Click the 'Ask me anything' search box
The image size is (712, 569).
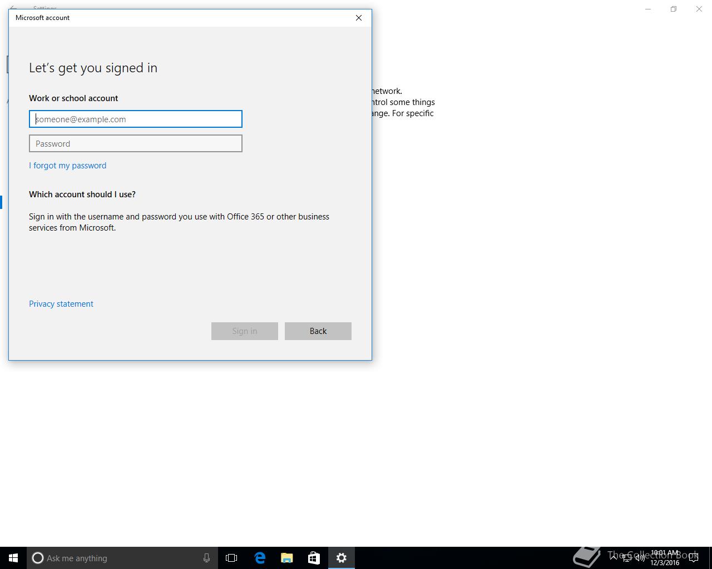point(122,558)
